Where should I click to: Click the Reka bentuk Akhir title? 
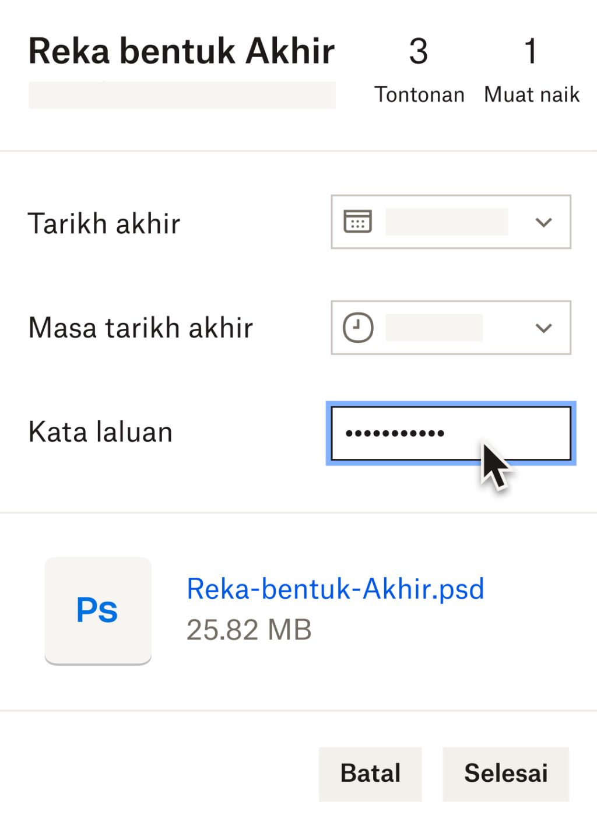click(x=181, y=51)
